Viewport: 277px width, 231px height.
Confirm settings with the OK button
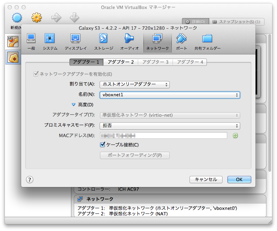[239, 179]
